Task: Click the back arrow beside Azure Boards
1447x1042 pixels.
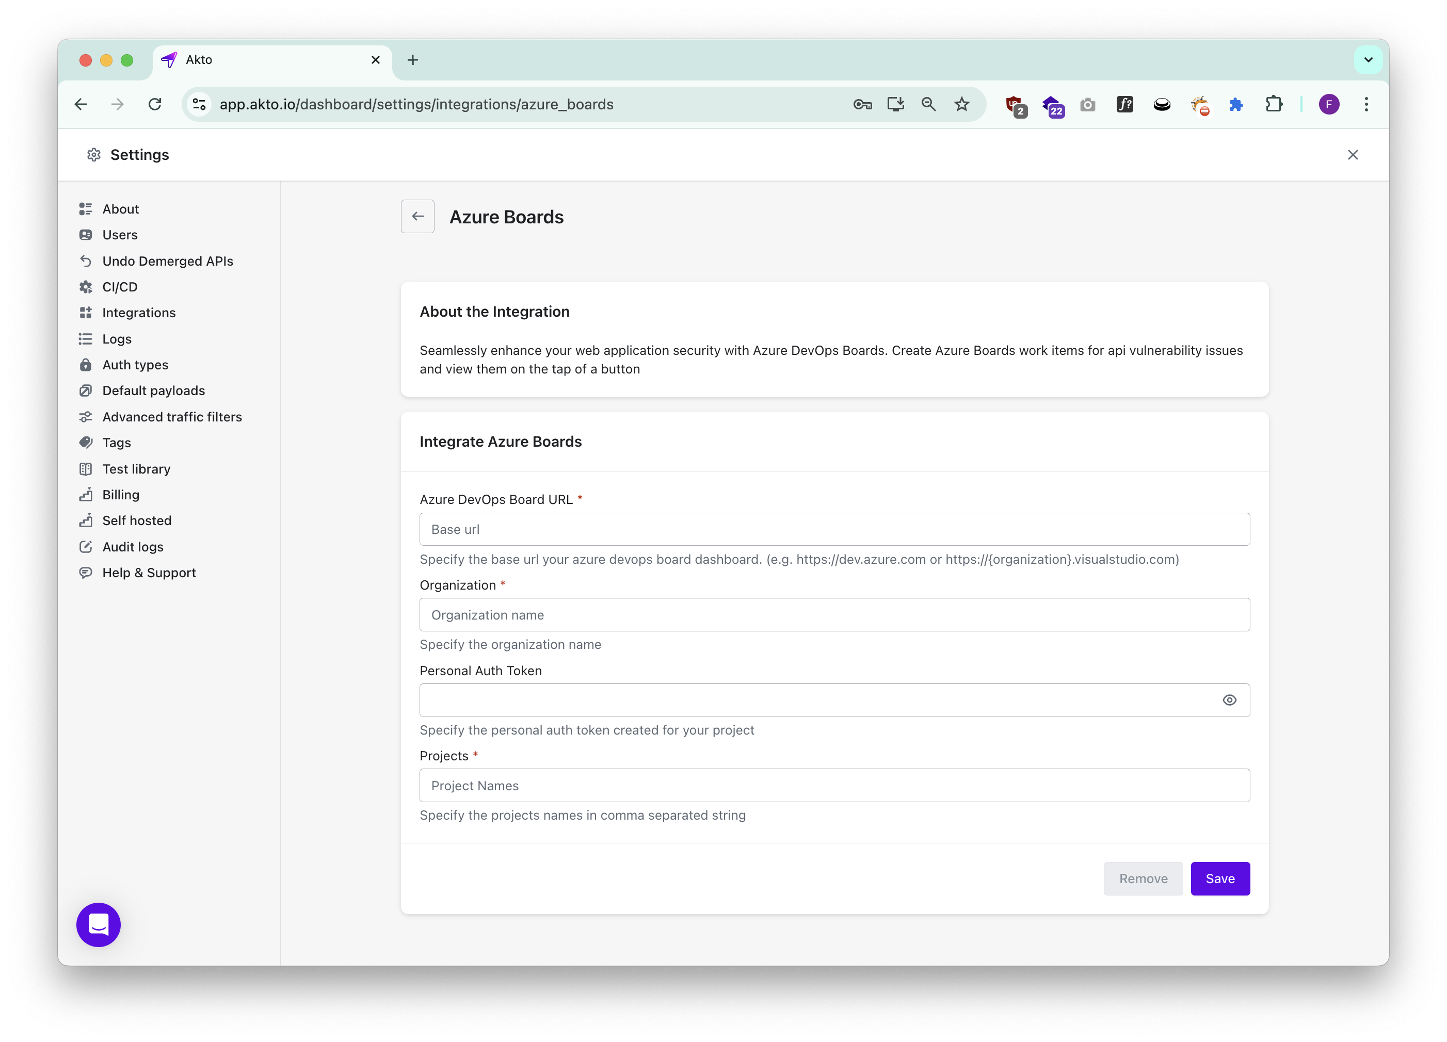Action: [417, 217]
